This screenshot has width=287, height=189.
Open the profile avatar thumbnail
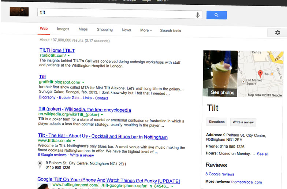[x=19, y=12]
